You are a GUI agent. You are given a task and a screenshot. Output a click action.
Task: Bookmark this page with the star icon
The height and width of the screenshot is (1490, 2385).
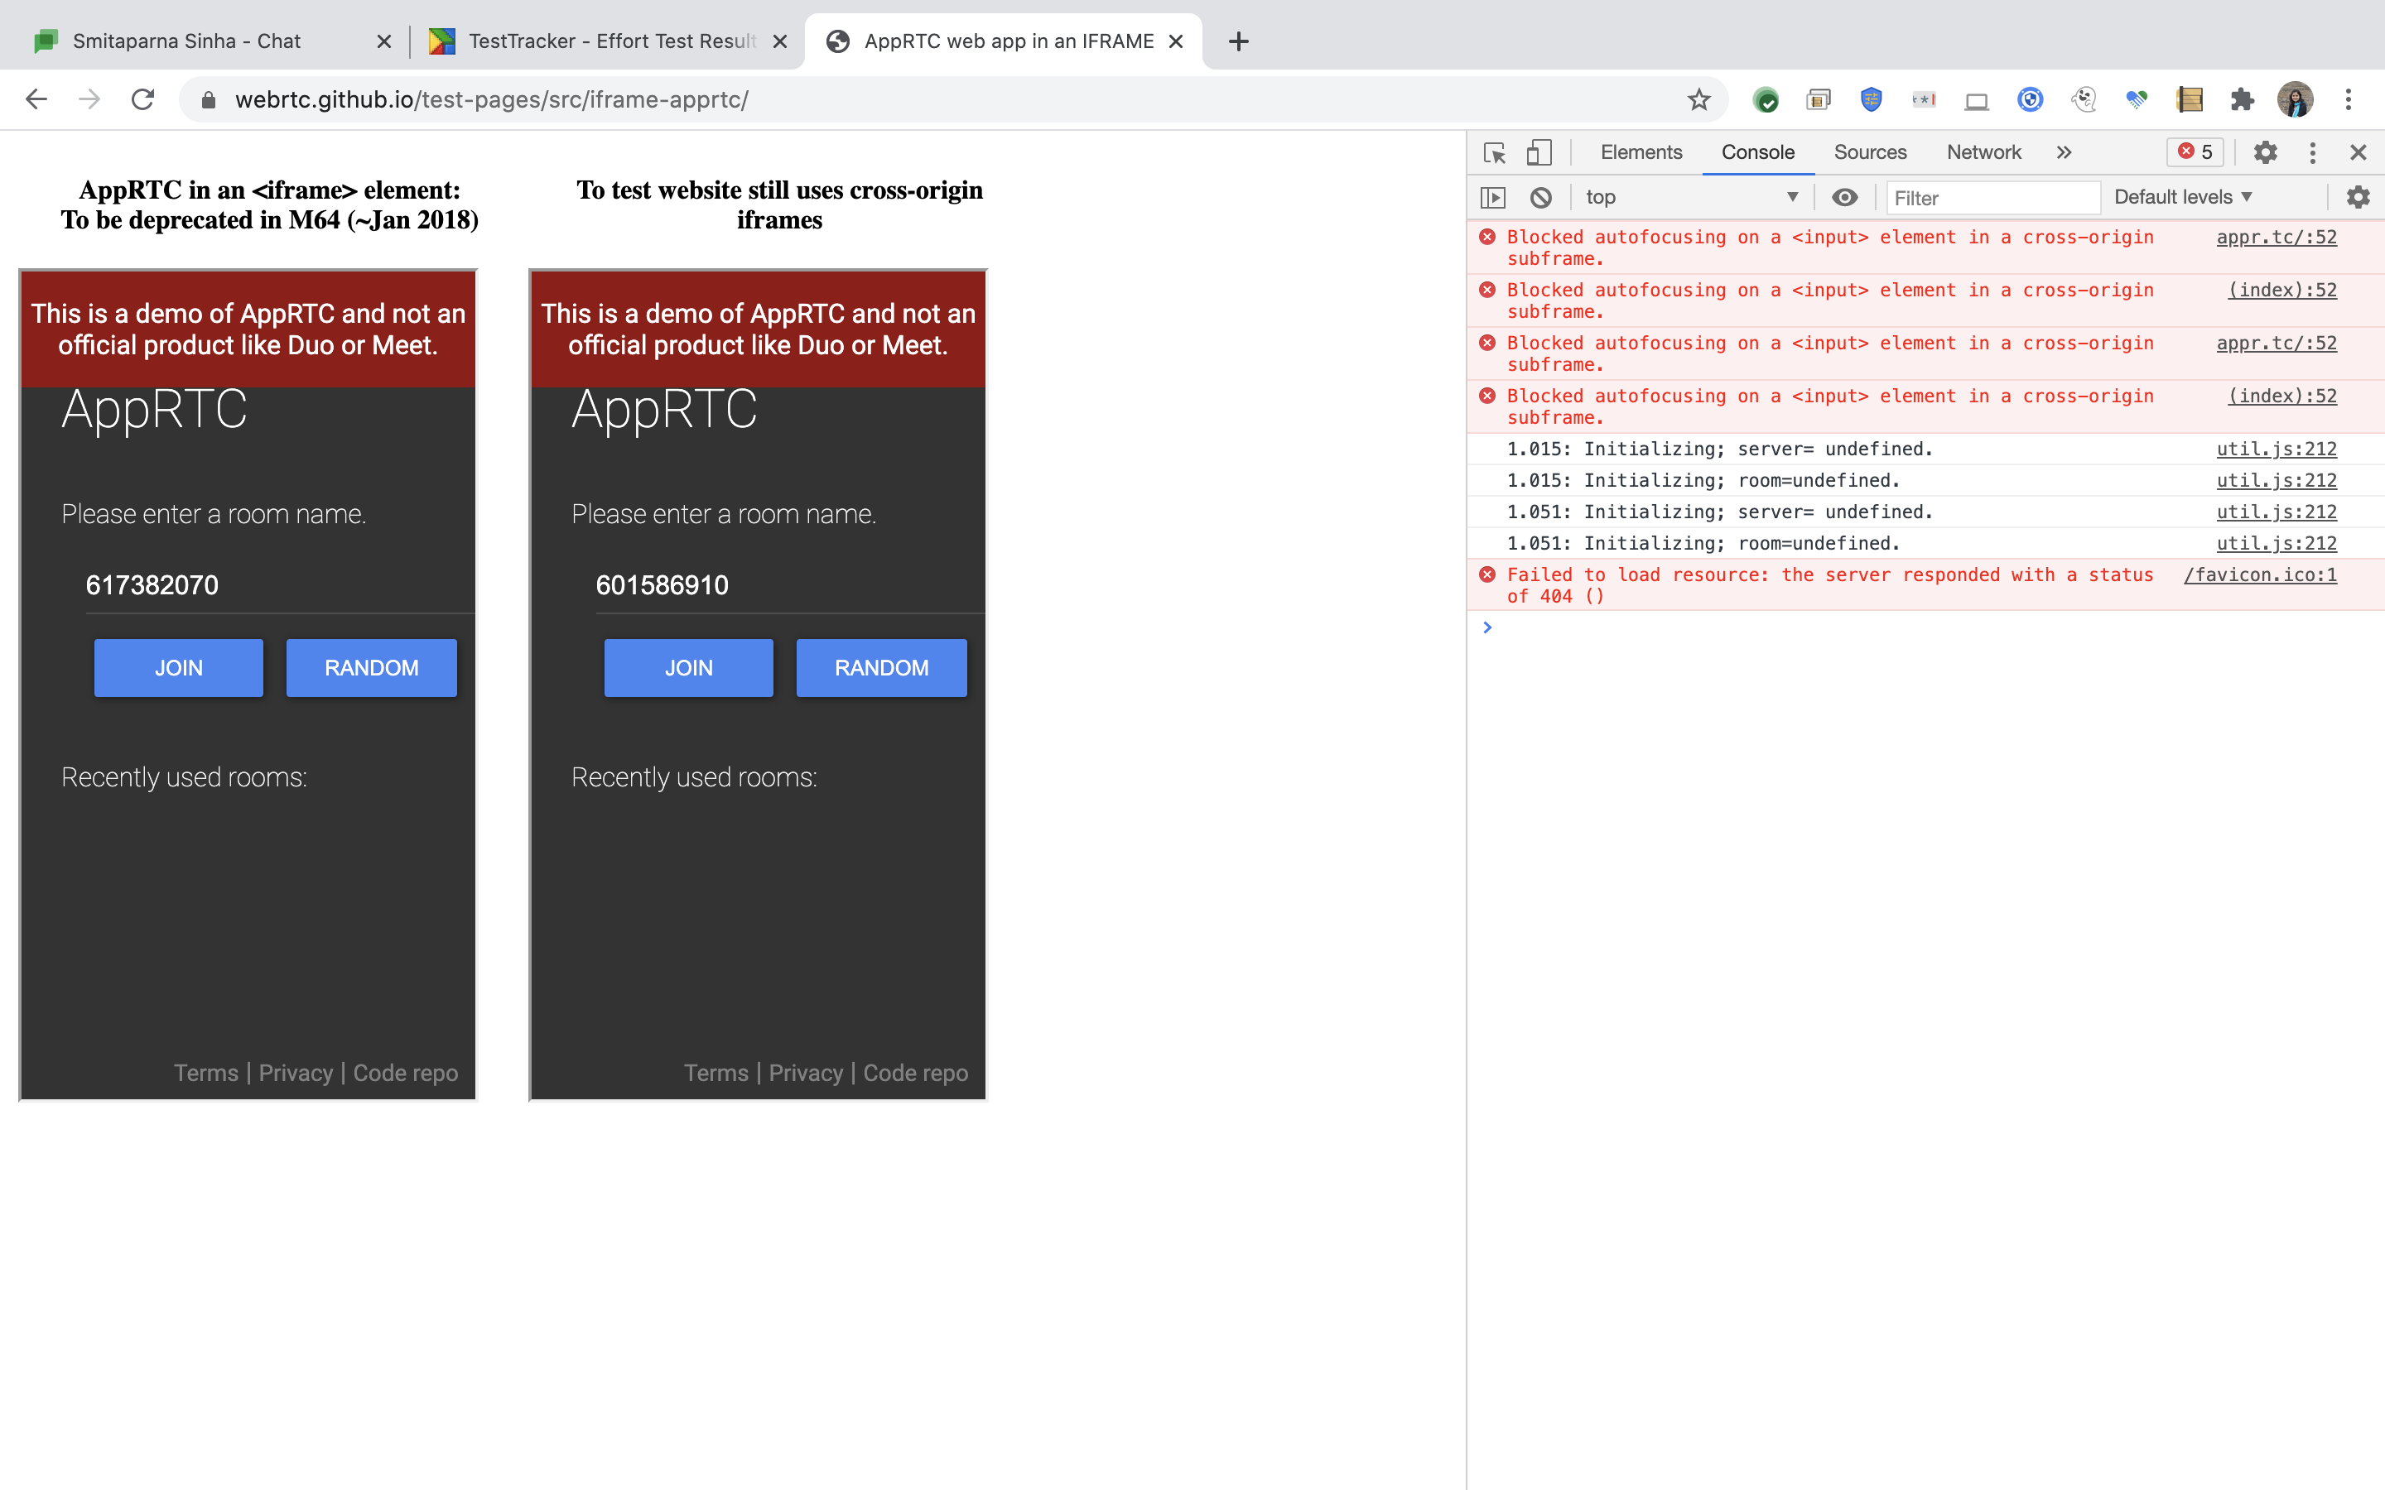pos(1699,99)
